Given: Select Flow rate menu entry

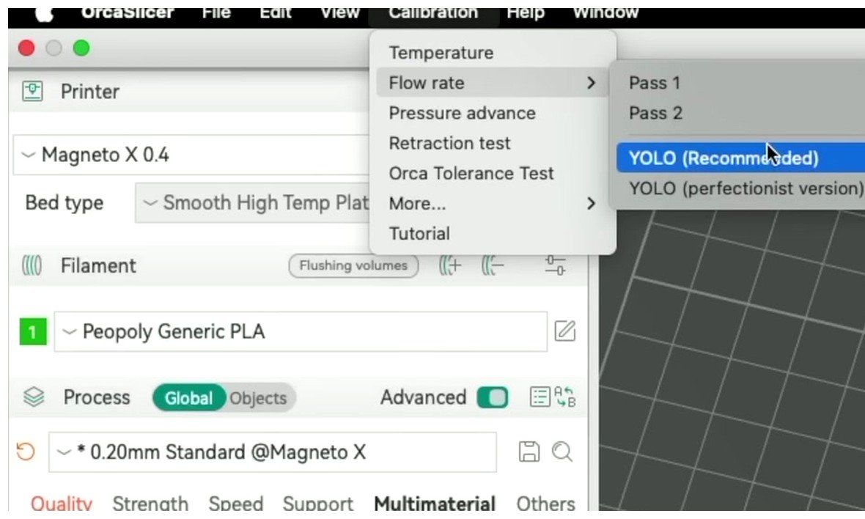Looking at the screenshot, I should [x=493, y=83].
